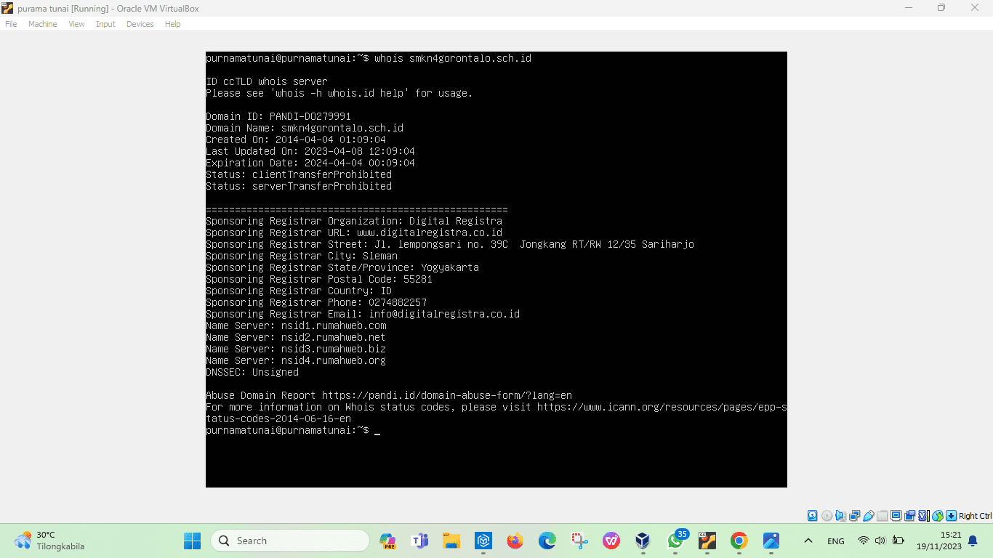Image resolution: width=993 pixels, height=558 pixels.
Task: Click the Postal Code 55281 line
Action: [x=319, y=279]
